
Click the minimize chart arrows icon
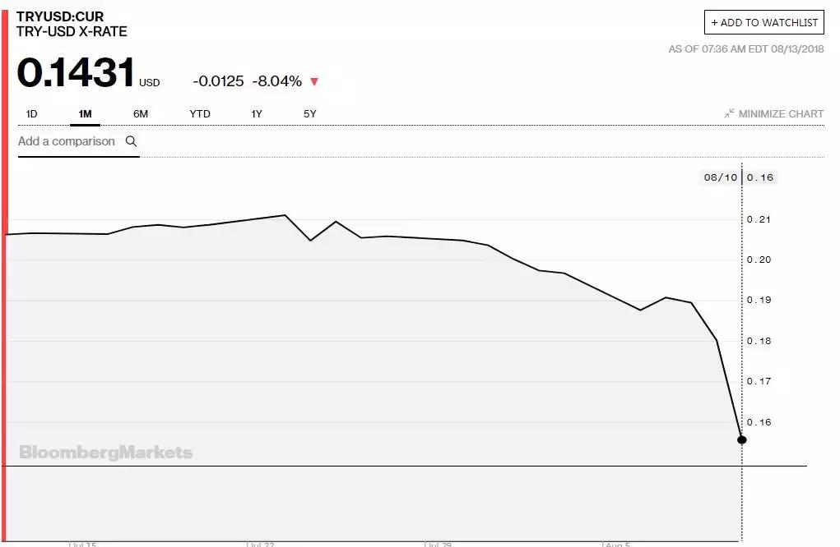pos(729,113)
